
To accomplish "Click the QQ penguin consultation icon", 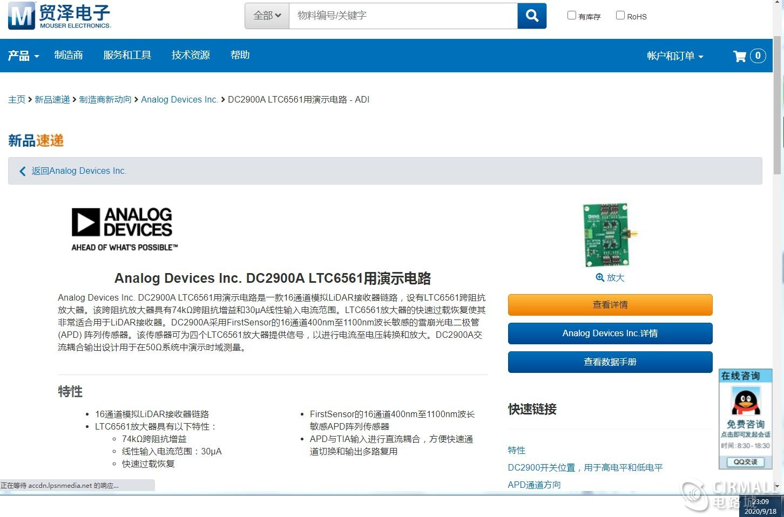I will tap(745, 402).
